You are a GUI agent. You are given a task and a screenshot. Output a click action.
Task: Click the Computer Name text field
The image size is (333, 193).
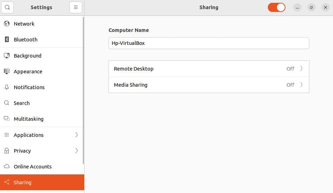(209, 43)
